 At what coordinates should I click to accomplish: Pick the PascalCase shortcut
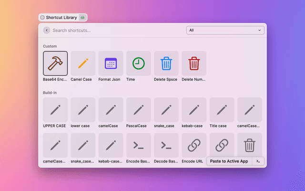(138, 110)
